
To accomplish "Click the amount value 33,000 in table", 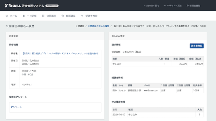I will pyautogui.click(x=199, y=64).
